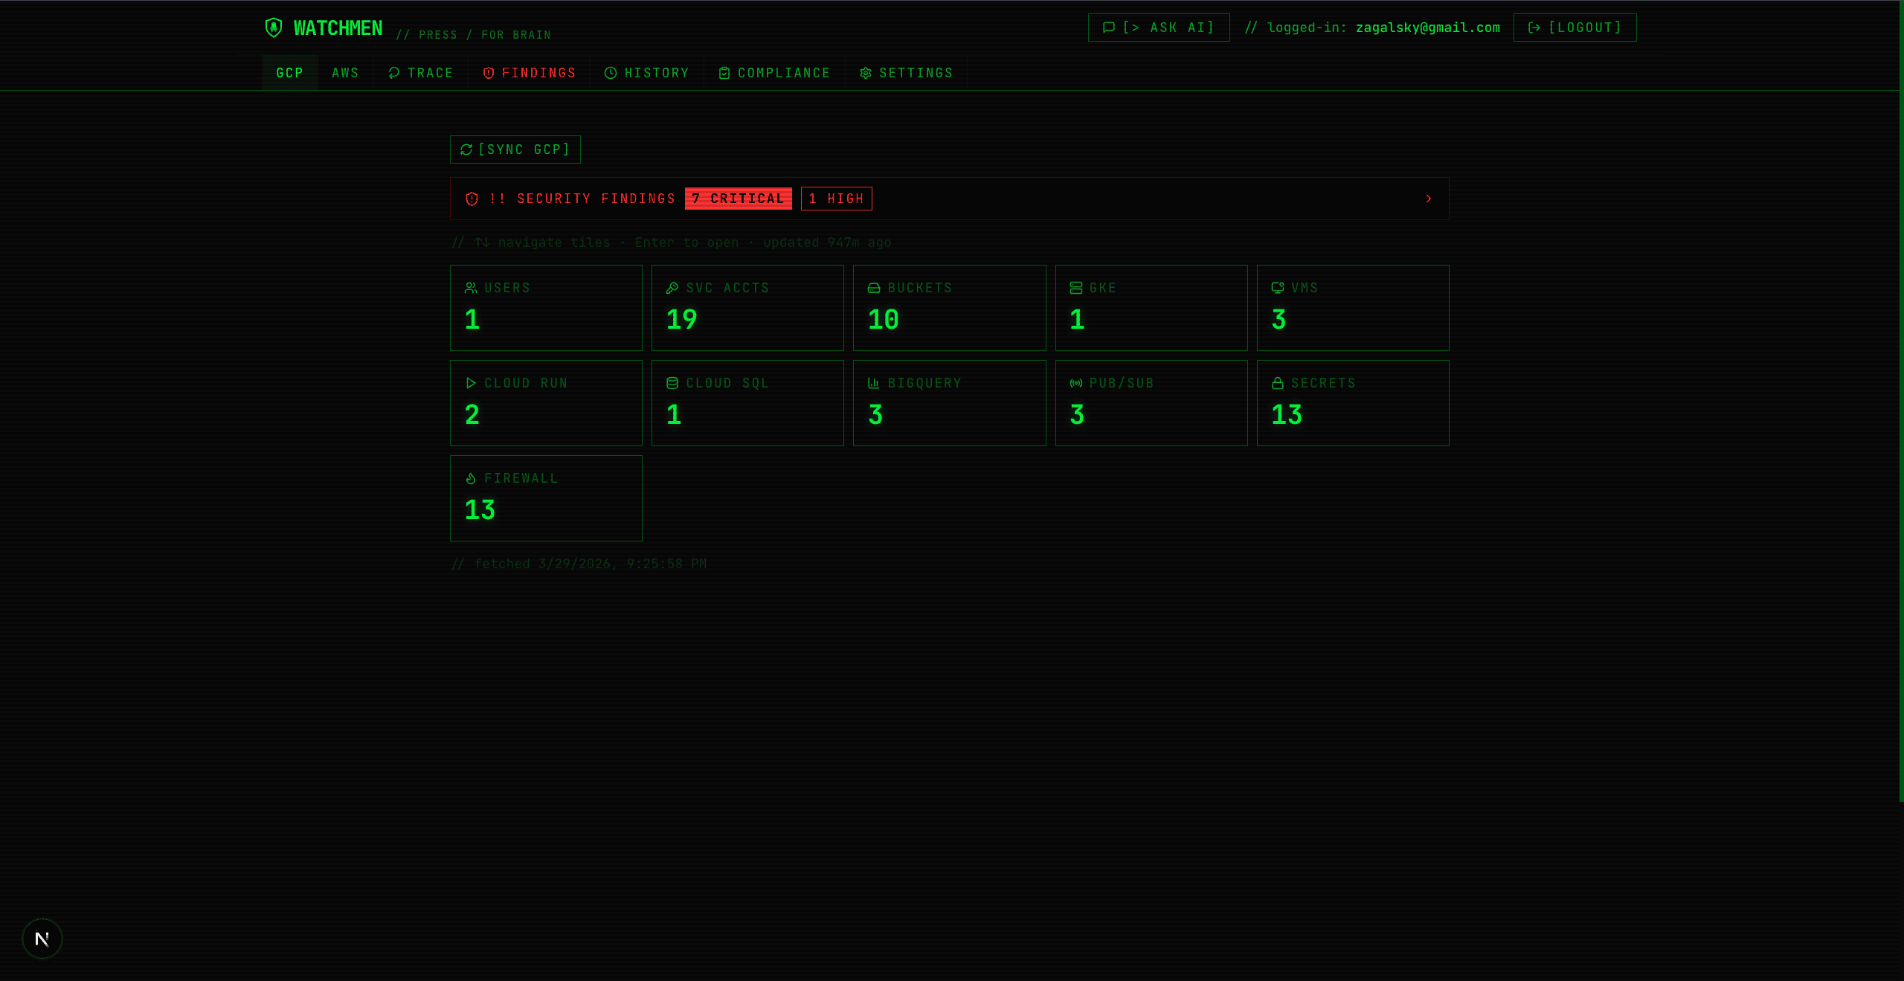Open the TRACE tab
This screenshot has width=1904, height=981.
click(421, 73)
